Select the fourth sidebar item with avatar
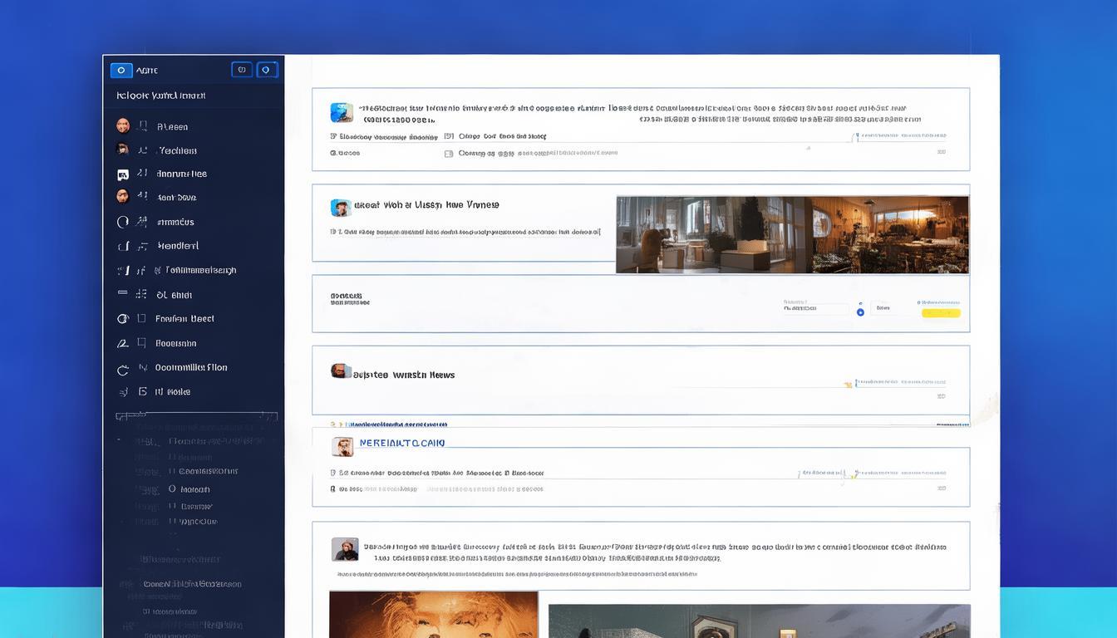Viewport: 1117px width, 638px height. tap(123, 197)
